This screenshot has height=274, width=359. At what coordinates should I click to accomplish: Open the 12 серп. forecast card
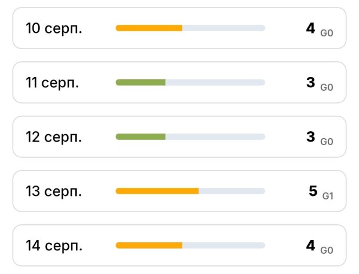point(179,136)
